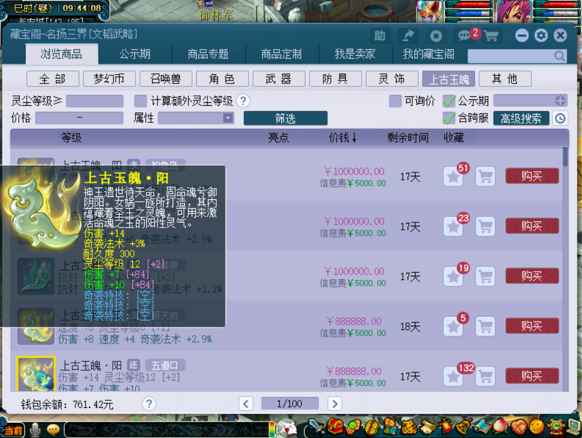Open the shopping cart in the title bar
Screen dimensions: 582x438
(x=490, y=35)
